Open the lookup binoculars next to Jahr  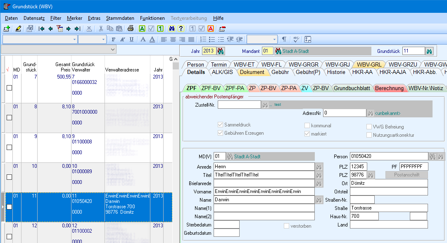pyautogui.click(x=220, y=51)
